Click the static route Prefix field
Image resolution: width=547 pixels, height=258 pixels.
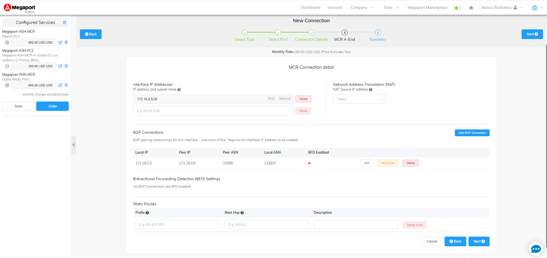tap(177, 225)
